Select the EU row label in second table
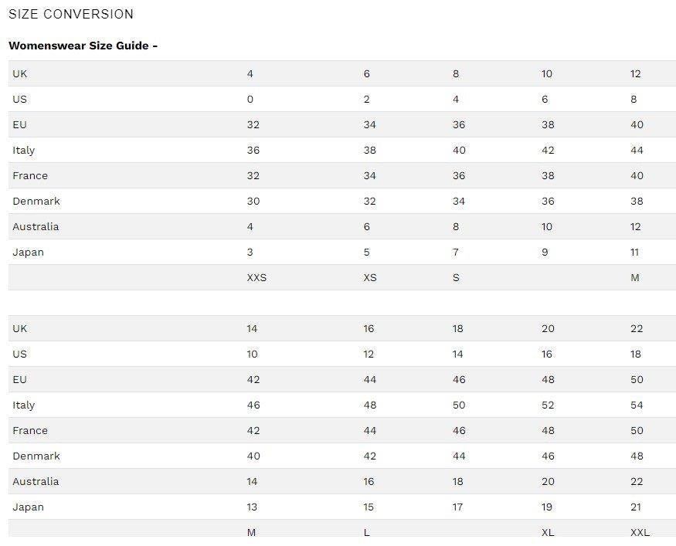 [x=20, y=380]
